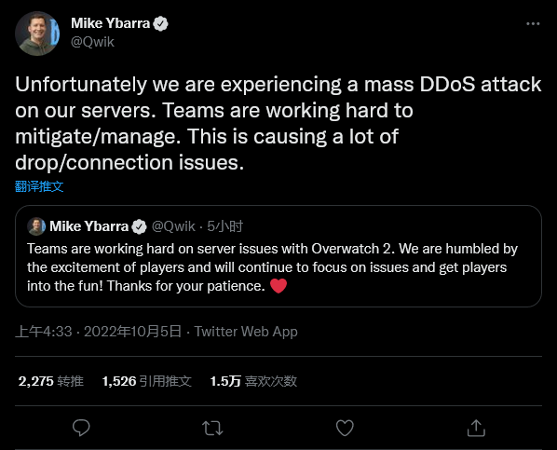Click the 上午4:33 2022年10月5日 timestamp
The width and height of the screenshot is (557, 450).
[99, 332]
